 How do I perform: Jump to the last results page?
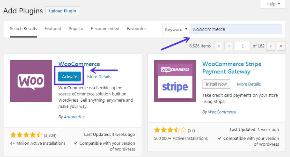click(x=281, y=46)
